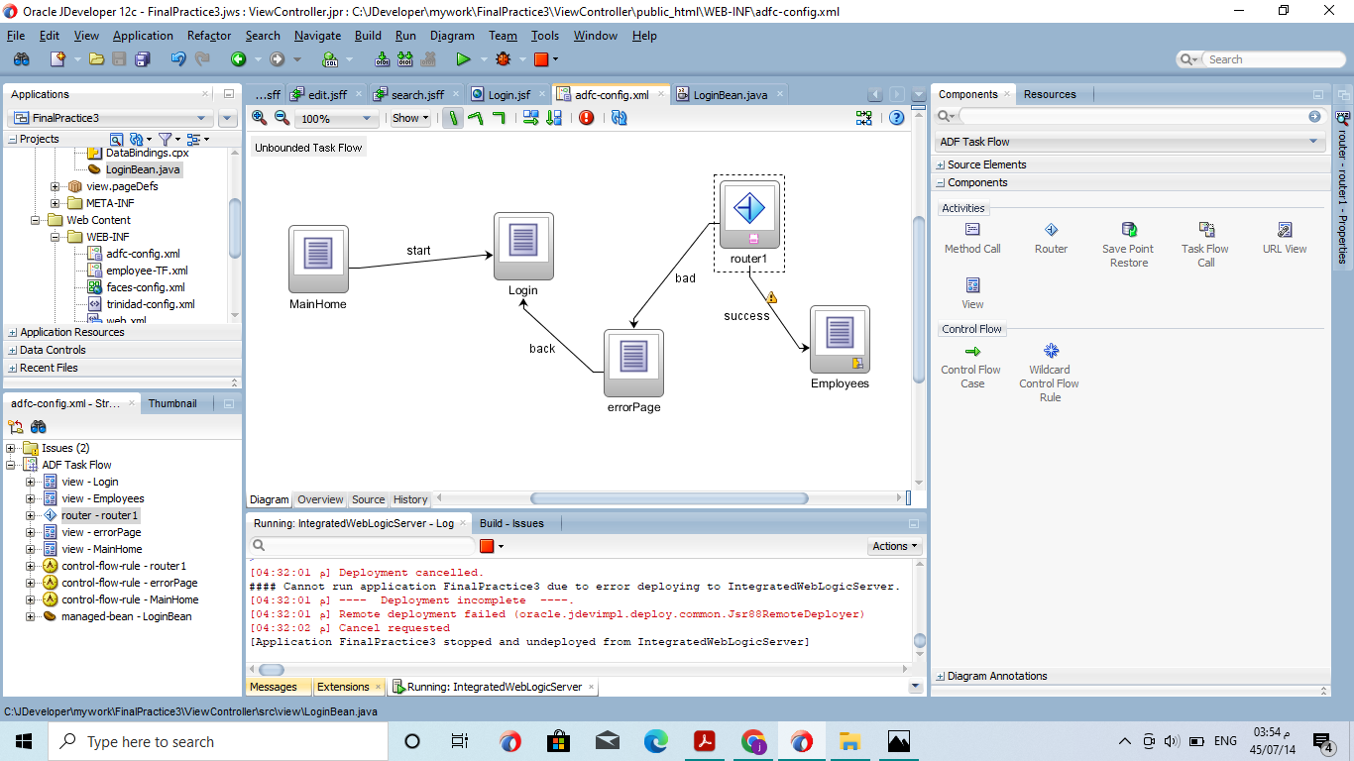
Task: Click the Freeze view icon in Structure pane
Action: point(16,427)
